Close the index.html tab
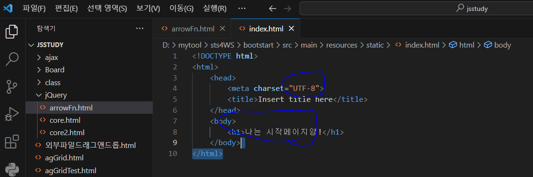 point(291,29)
